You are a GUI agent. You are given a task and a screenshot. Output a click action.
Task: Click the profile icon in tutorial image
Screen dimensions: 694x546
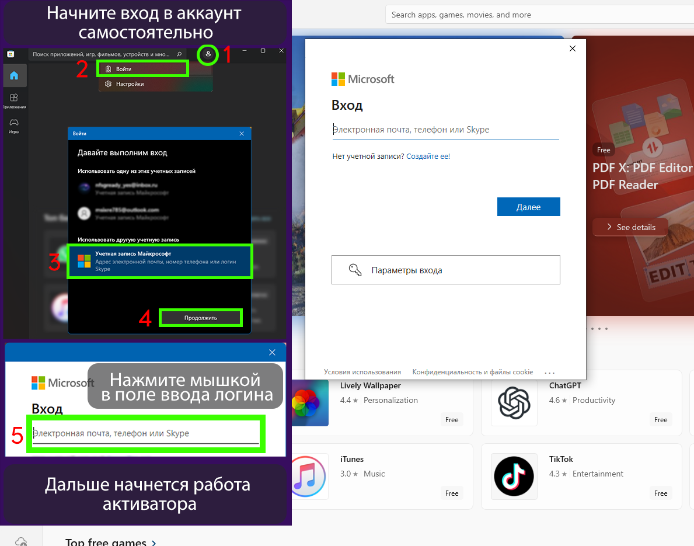pos(208,54)
